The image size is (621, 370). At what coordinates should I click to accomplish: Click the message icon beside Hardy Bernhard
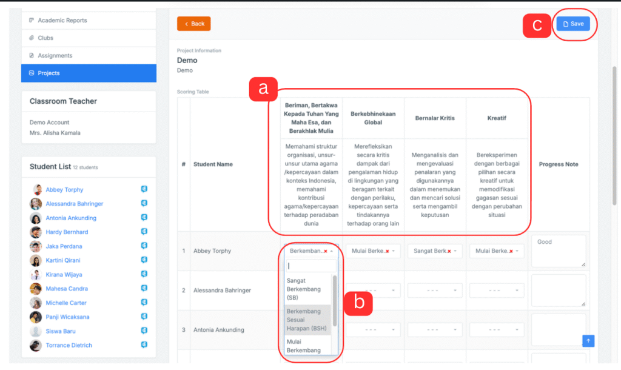(x=144, y=232)
